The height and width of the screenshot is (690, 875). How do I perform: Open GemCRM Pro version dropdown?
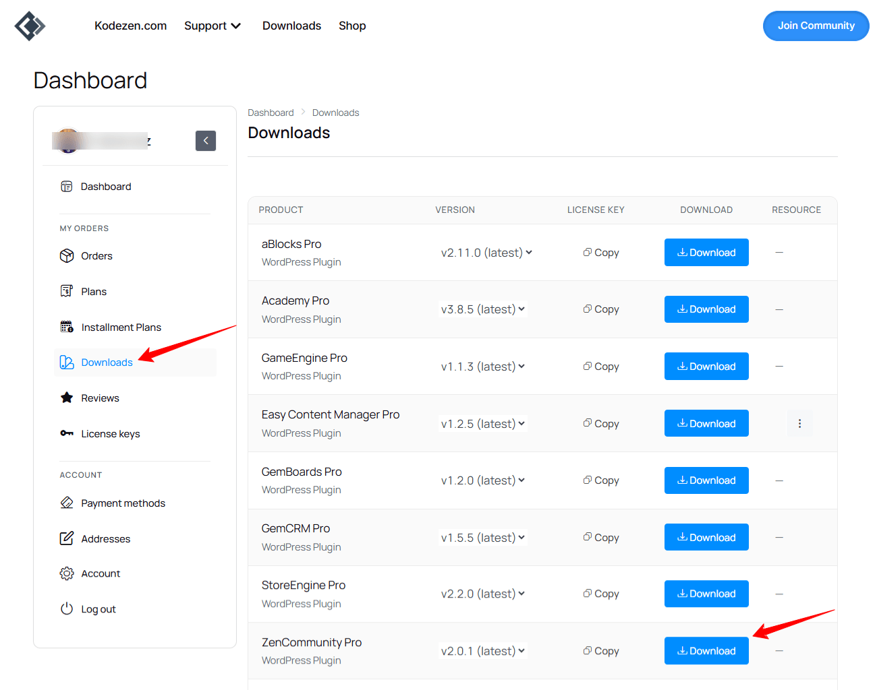[x=483, y=538]
